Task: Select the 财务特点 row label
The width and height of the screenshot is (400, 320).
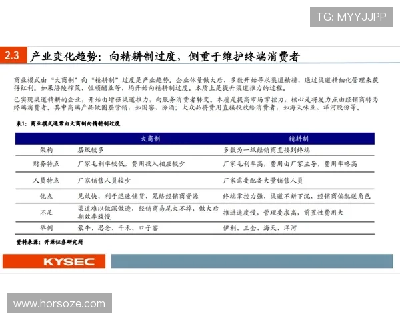Action: 46,163
